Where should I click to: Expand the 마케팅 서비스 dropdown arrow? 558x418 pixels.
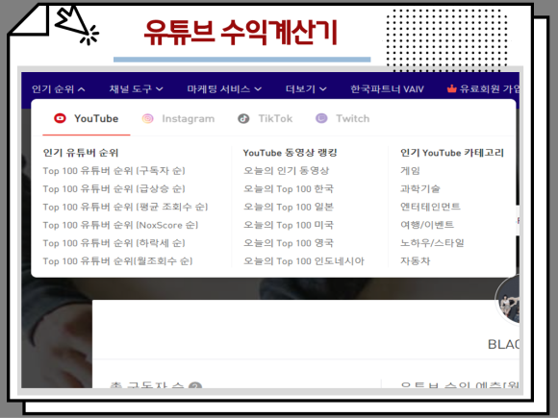click(258, 89)
